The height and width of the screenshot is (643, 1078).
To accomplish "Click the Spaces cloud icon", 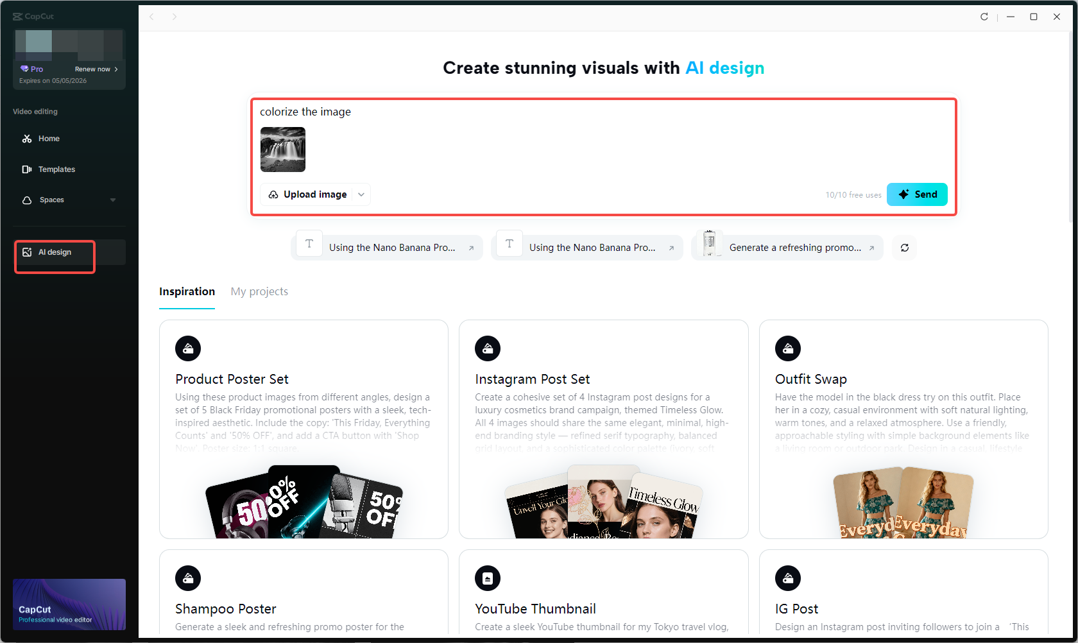I will coord(26,200).
